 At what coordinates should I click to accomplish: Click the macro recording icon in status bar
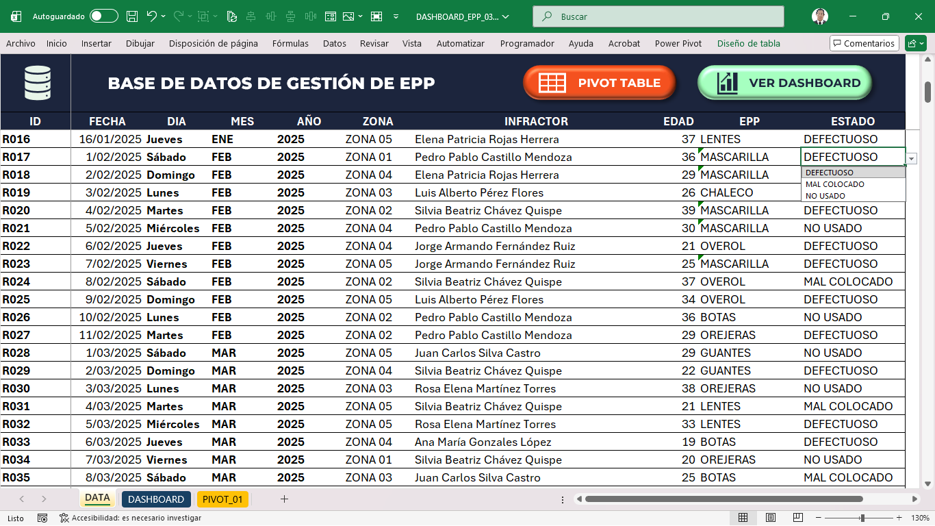tap(42, 518)
